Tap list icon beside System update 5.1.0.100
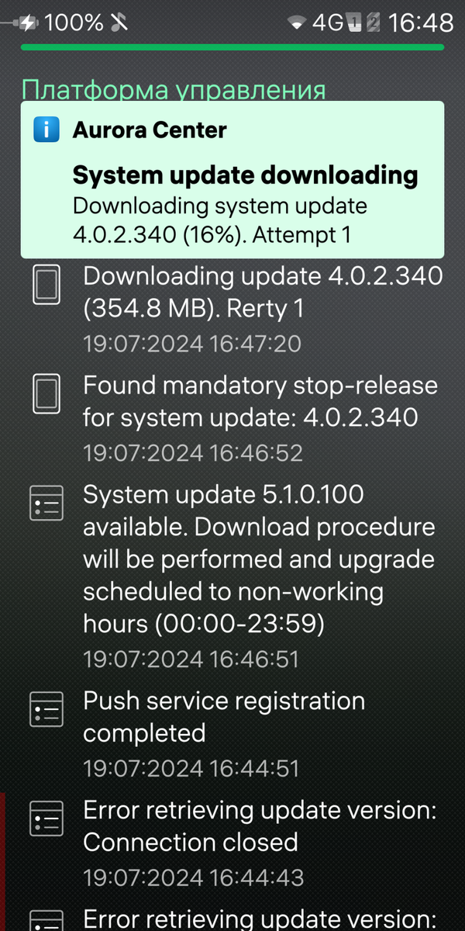The width and height of the screenshot is (465, 931). pos(46,503)
